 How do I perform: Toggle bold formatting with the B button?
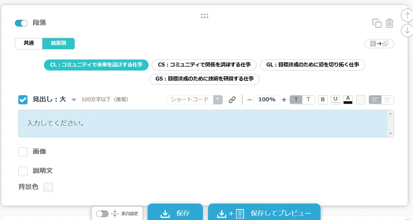coord(323,100)
